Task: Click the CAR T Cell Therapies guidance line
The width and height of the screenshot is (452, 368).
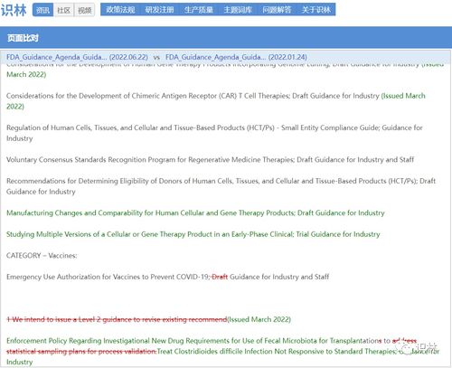Action: click(x=216, y=101)
